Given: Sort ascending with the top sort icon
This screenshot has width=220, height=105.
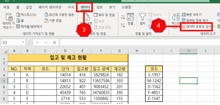Looking at the screenshot, I should coord(123,17).
